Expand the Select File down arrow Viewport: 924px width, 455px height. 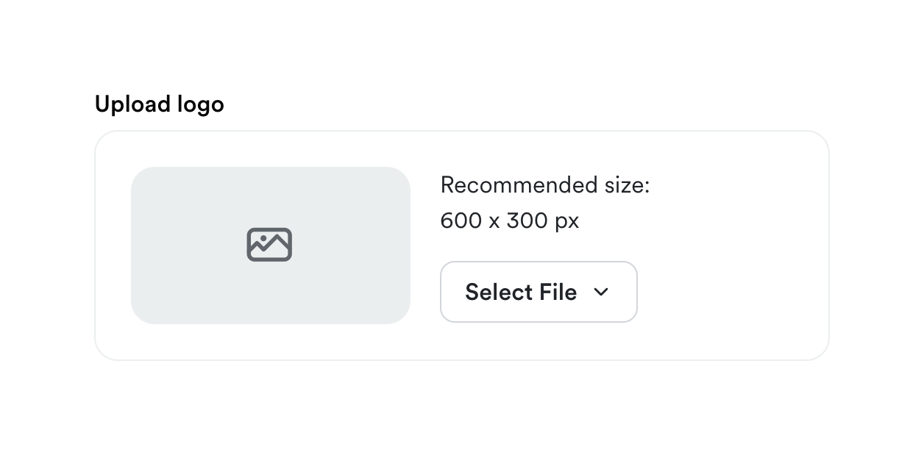[601, 292]
